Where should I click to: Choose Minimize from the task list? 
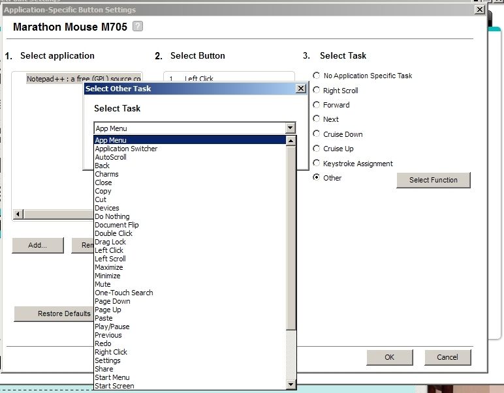tap(189, 276)
